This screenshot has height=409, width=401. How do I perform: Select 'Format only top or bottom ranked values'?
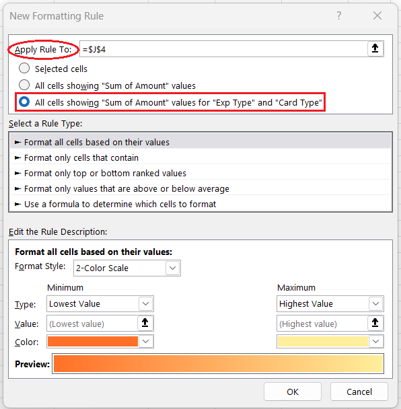click(200, 173)
